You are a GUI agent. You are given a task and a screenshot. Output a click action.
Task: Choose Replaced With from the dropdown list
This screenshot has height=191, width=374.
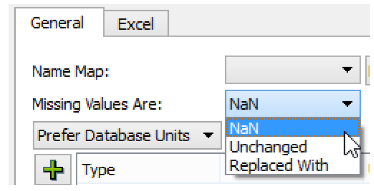point(292,165)
